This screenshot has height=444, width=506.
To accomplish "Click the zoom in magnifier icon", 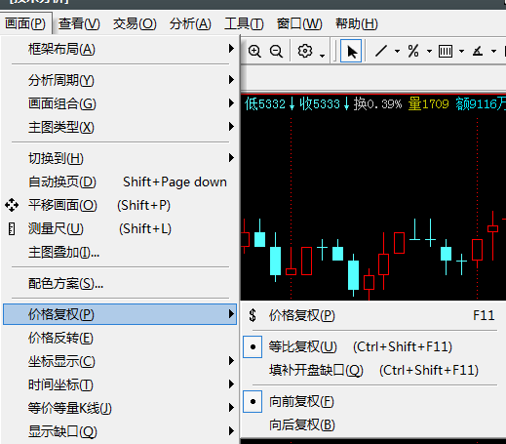I will tap(254, 52).
